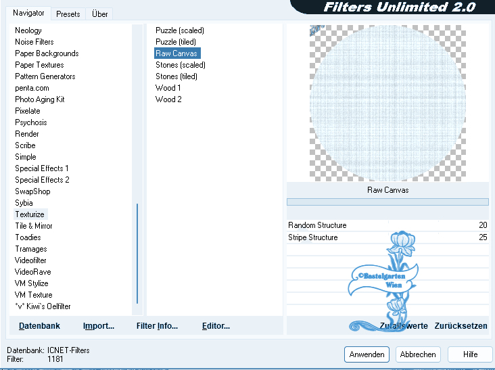
Task: Choose Puzzle (tiled) filter
Action: coord(176,42)
